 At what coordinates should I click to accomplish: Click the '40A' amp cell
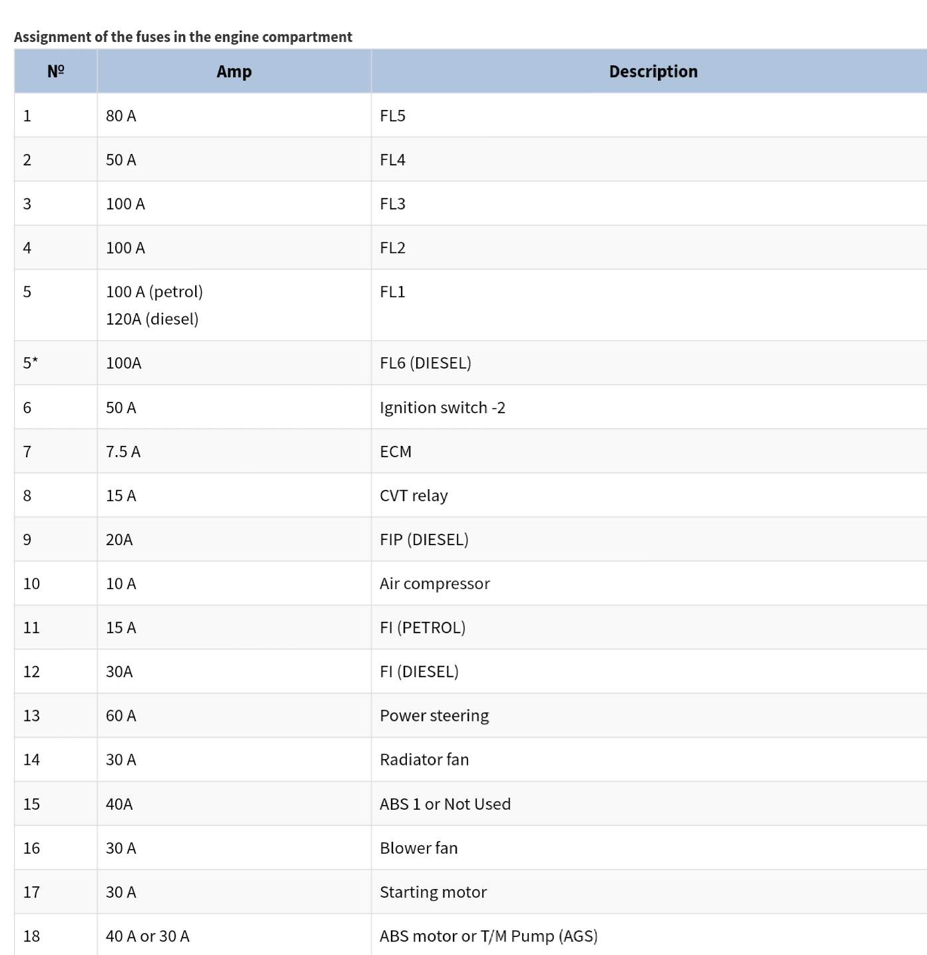(x=234, y=804)
